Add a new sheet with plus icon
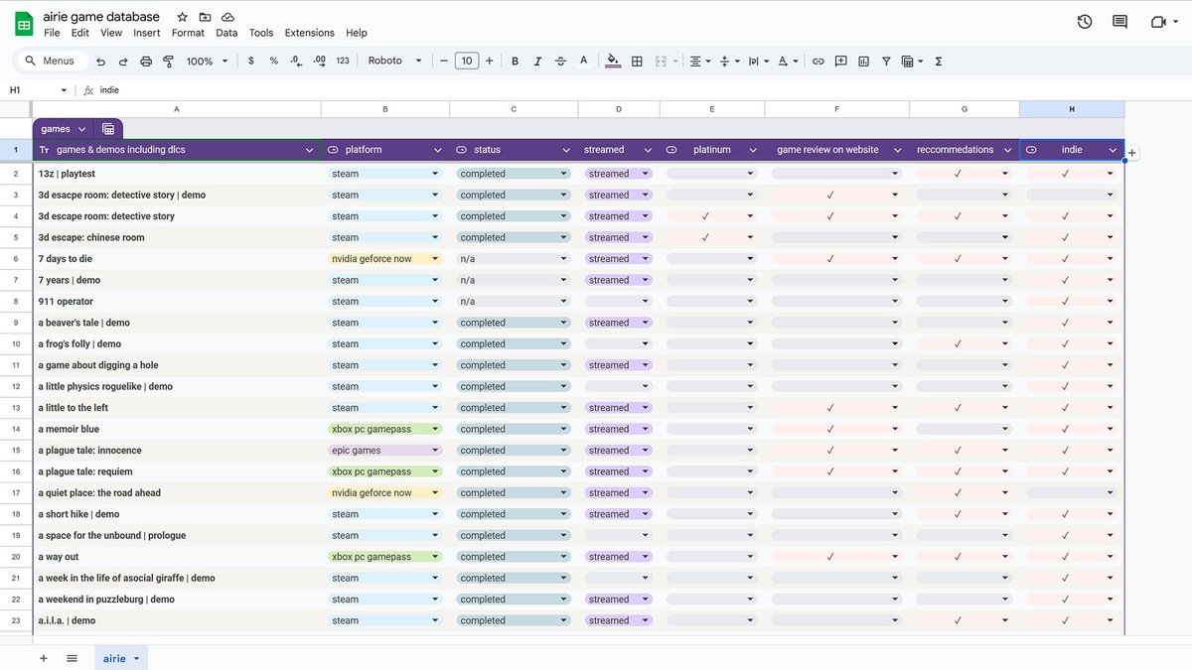 click(x=43, y=658)
